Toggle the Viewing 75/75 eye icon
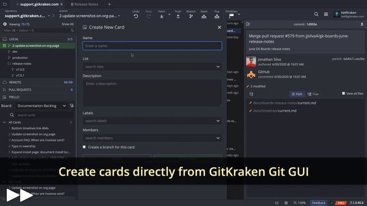 (5, 24)
